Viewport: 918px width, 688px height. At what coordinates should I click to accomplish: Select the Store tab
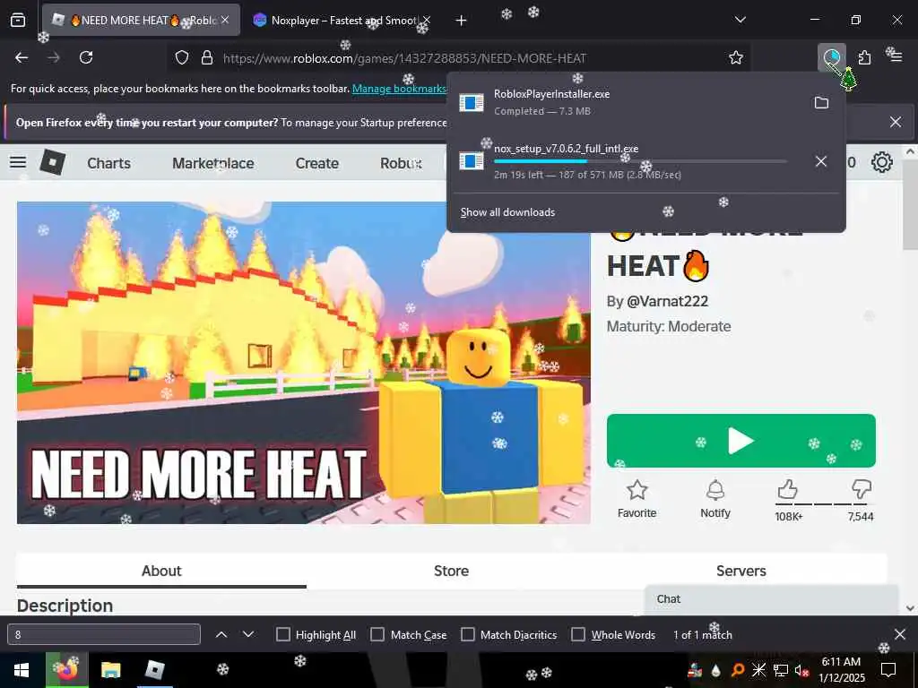click(x=452, y=571)
